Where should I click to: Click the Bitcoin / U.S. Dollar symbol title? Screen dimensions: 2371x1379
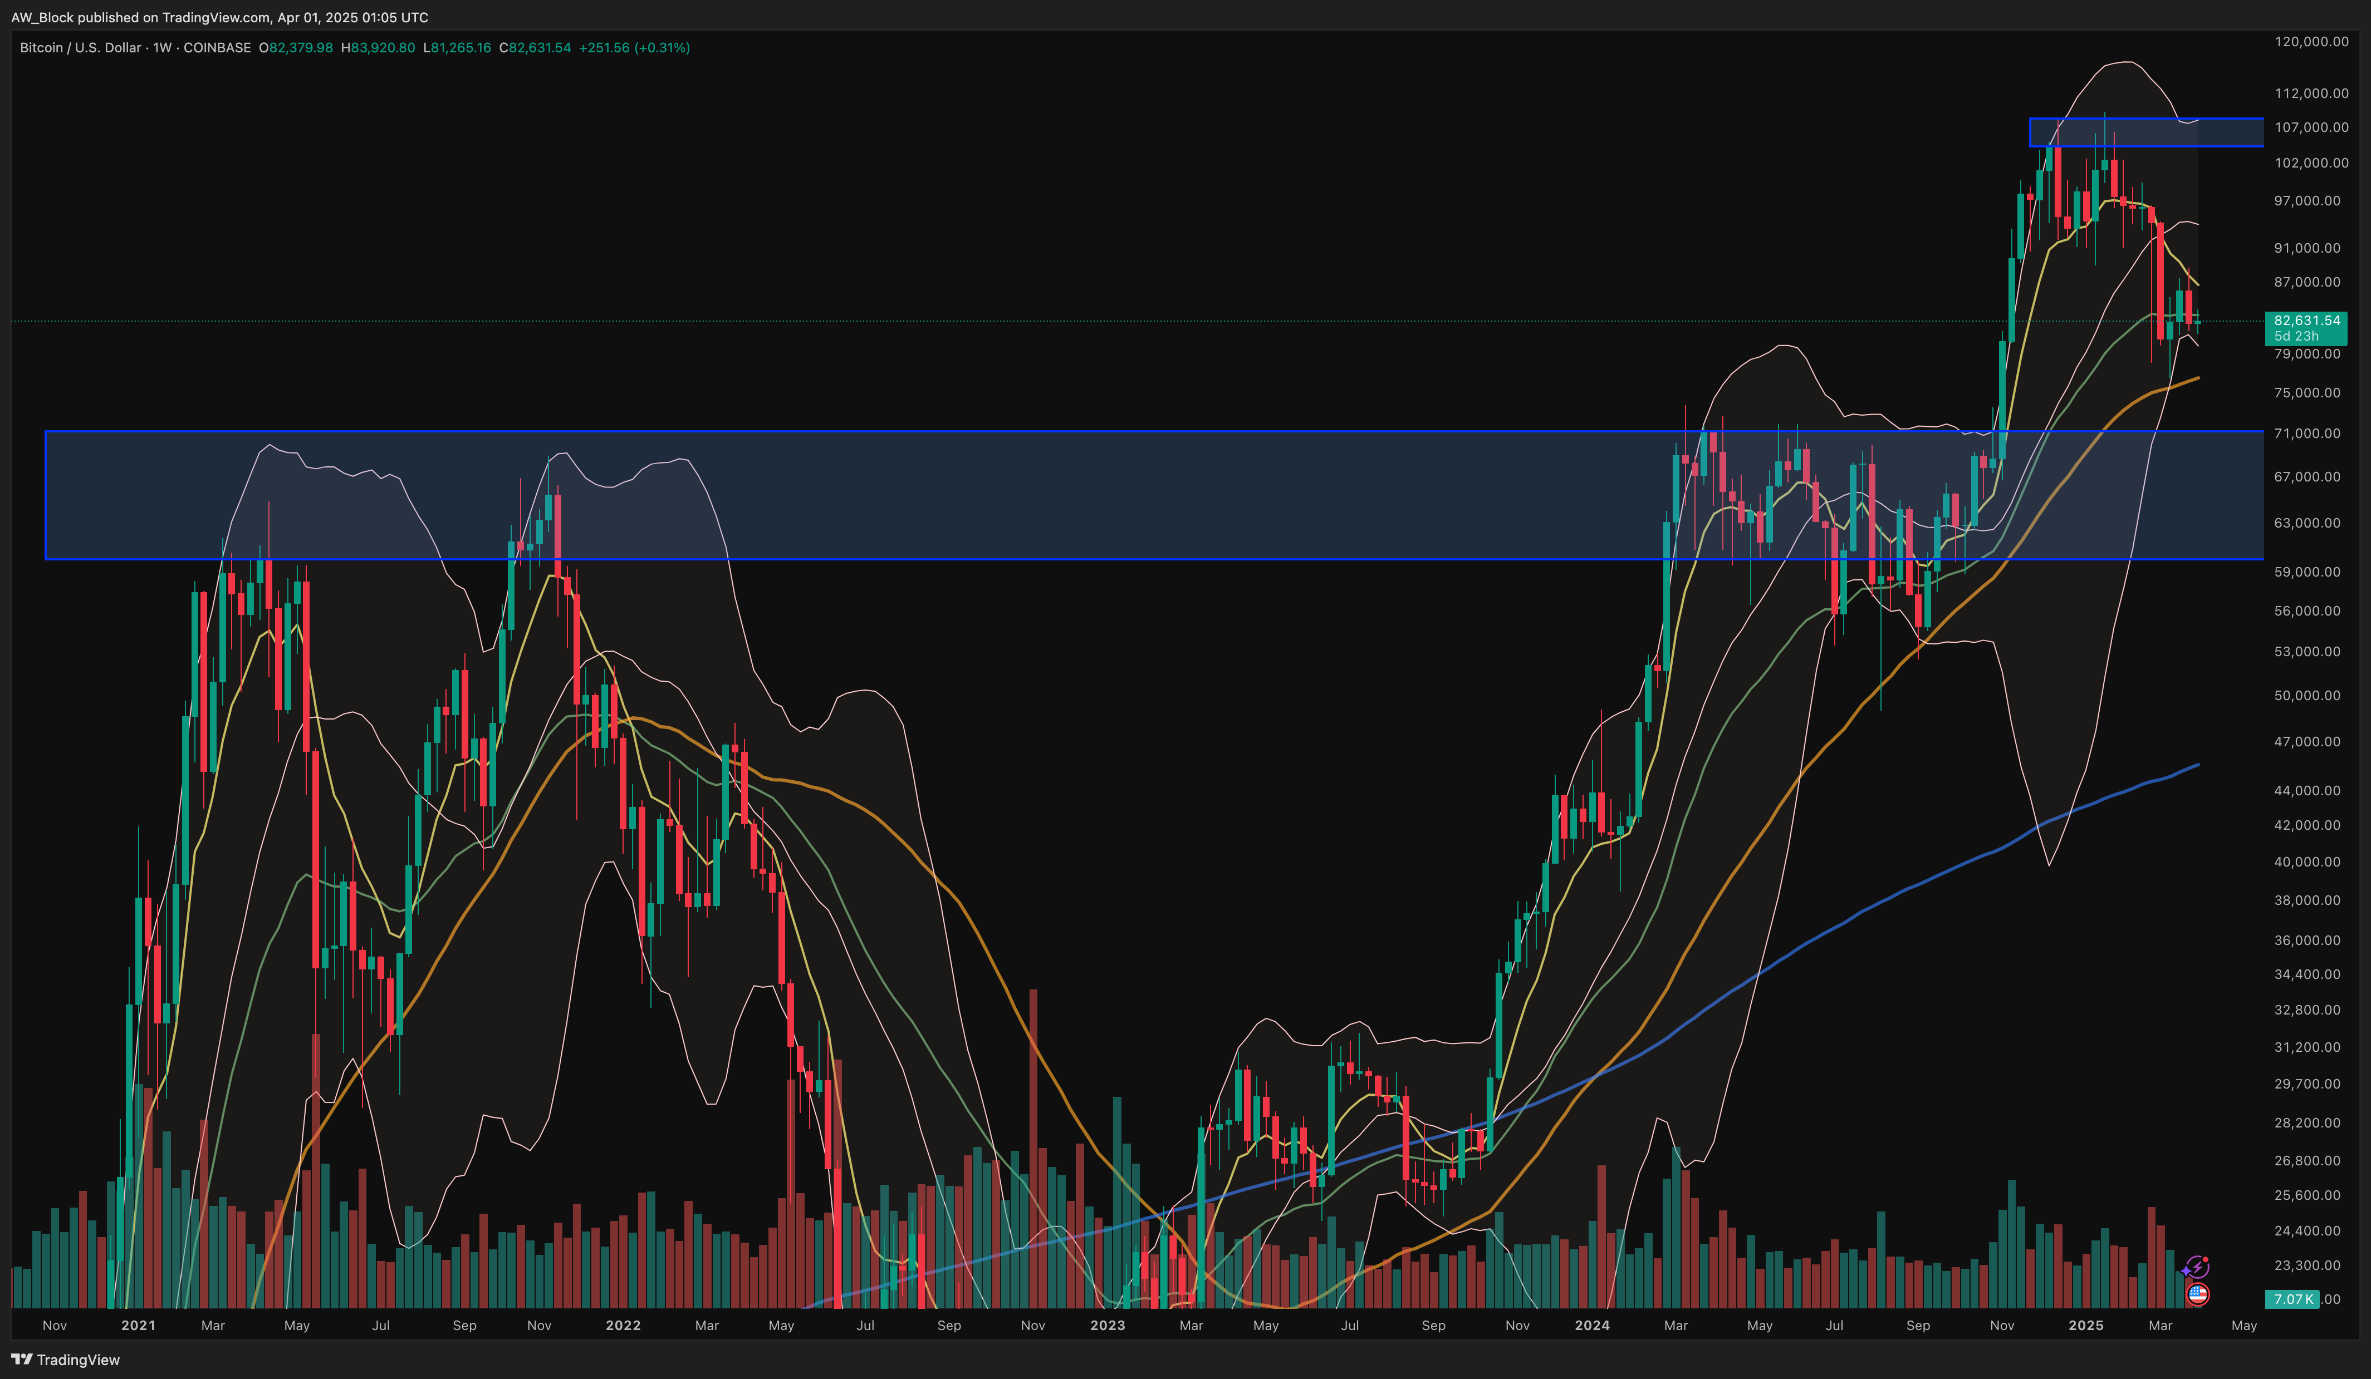pyautogui.click(x=80, y=48)
